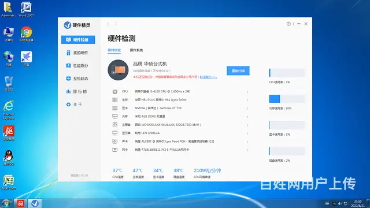The image size is (370, 208).
Task: Click the CPU usage 3% bar
Action: 287,73
